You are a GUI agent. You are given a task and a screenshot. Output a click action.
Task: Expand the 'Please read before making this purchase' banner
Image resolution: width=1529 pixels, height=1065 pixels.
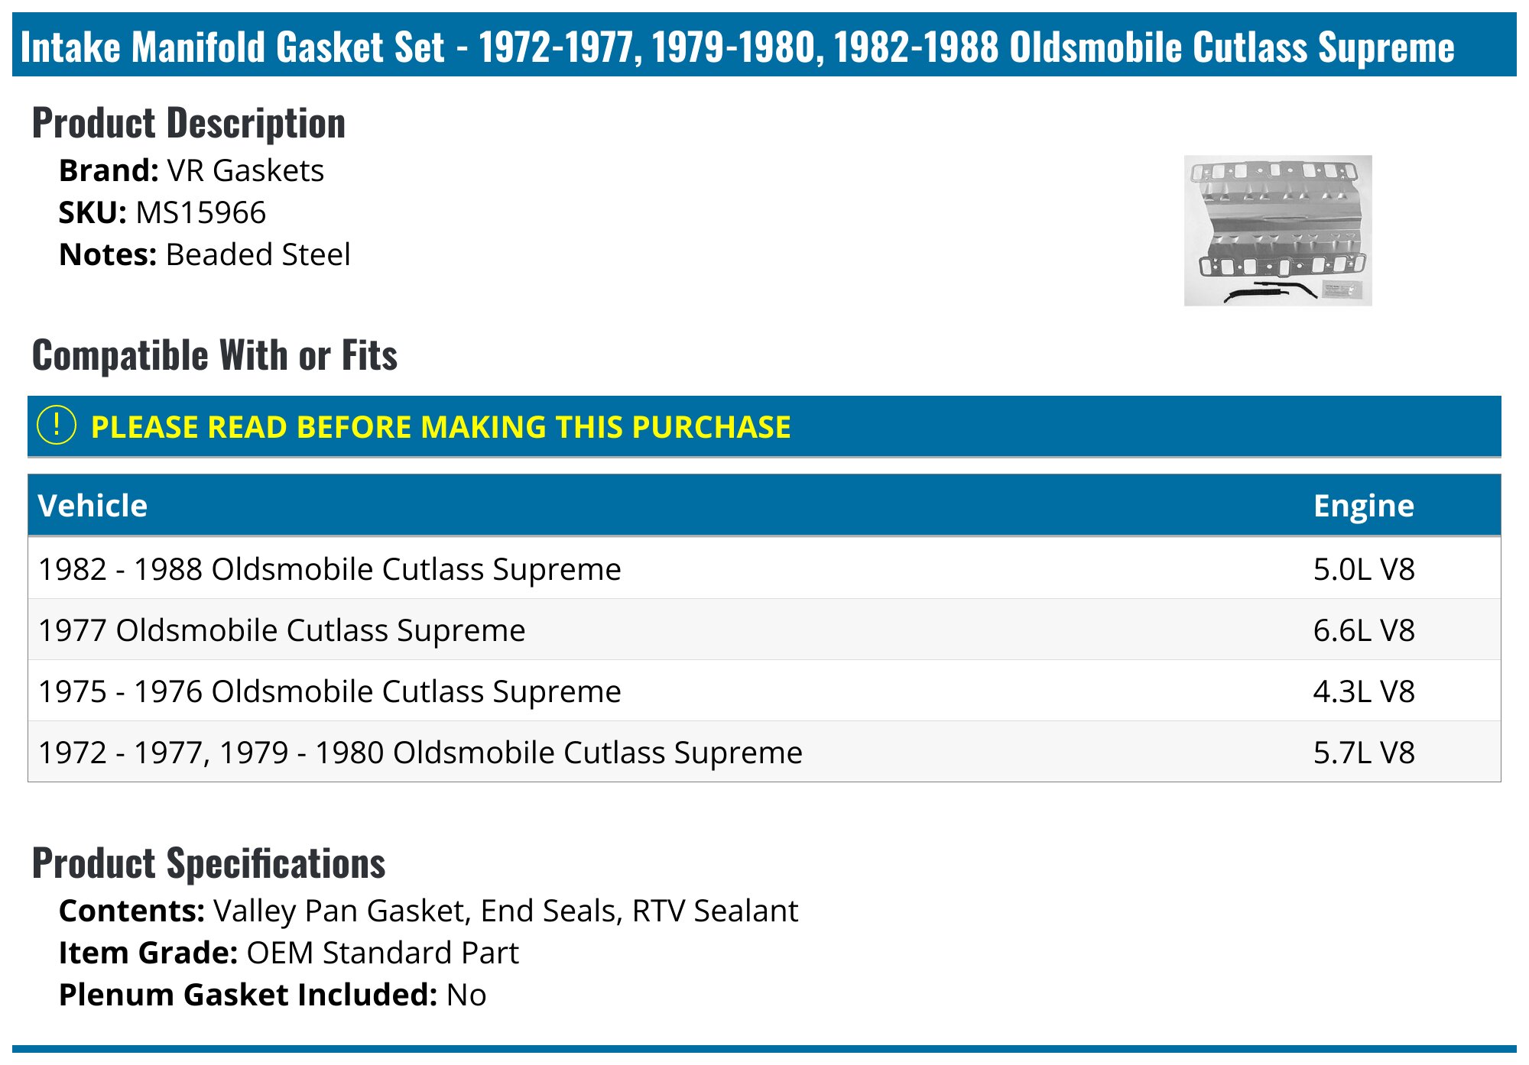tap(440, 427)
